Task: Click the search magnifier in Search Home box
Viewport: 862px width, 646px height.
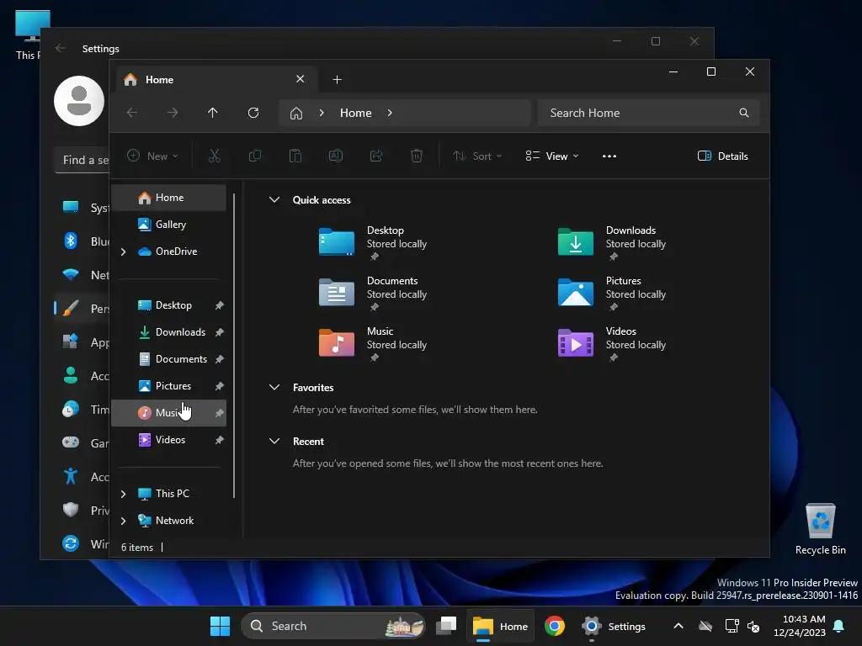Action: coord(744,113)
